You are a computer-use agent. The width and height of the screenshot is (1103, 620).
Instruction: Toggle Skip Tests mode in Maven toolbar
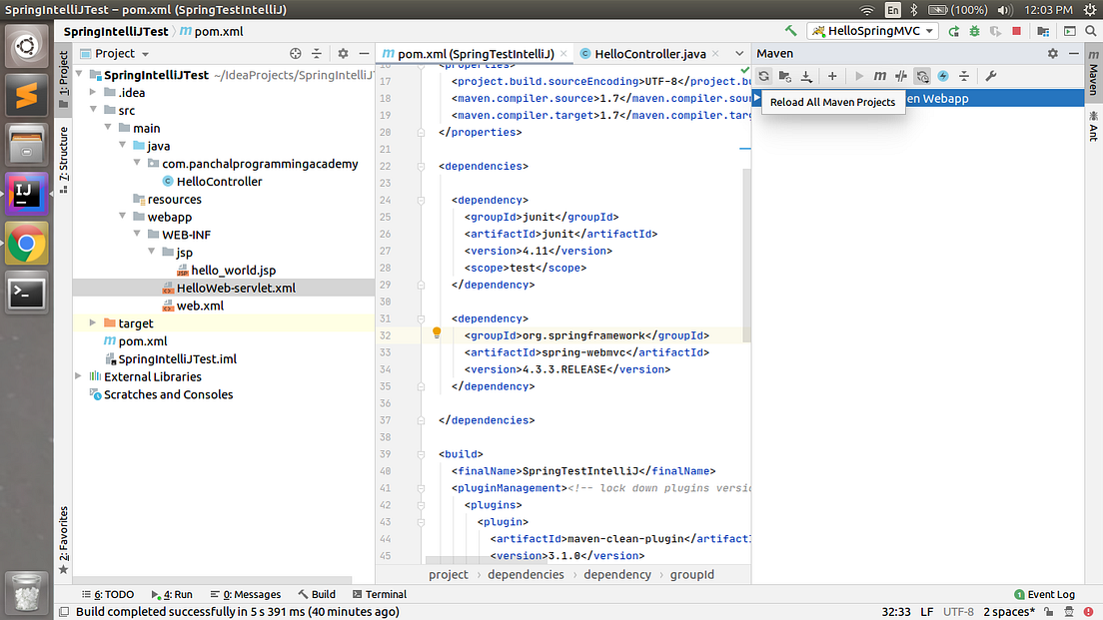click(x=900, y=76)
